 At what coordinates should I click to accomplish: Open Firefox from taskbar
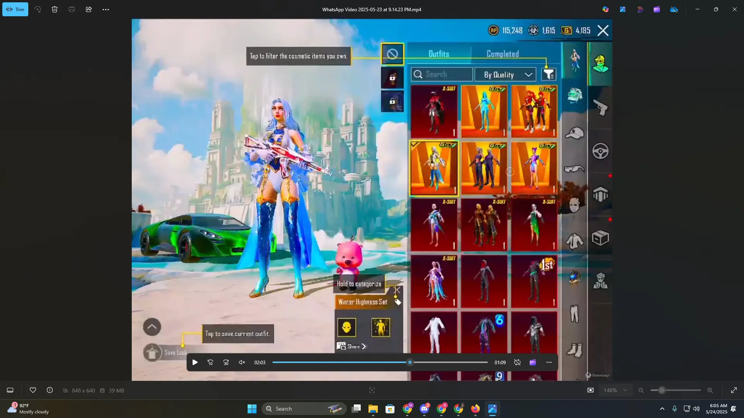475,409
